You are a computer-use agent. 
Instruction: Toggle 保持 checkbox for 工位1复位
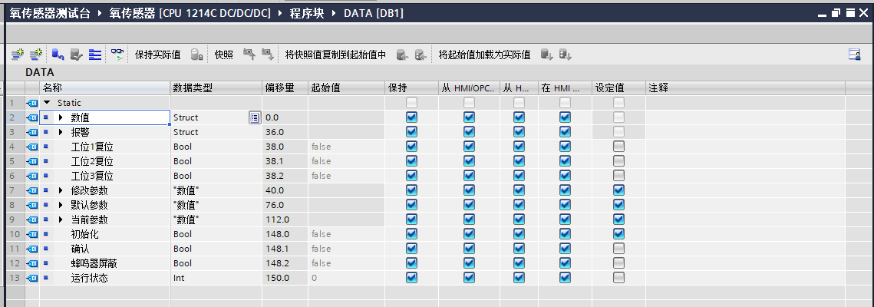point(412,147)
